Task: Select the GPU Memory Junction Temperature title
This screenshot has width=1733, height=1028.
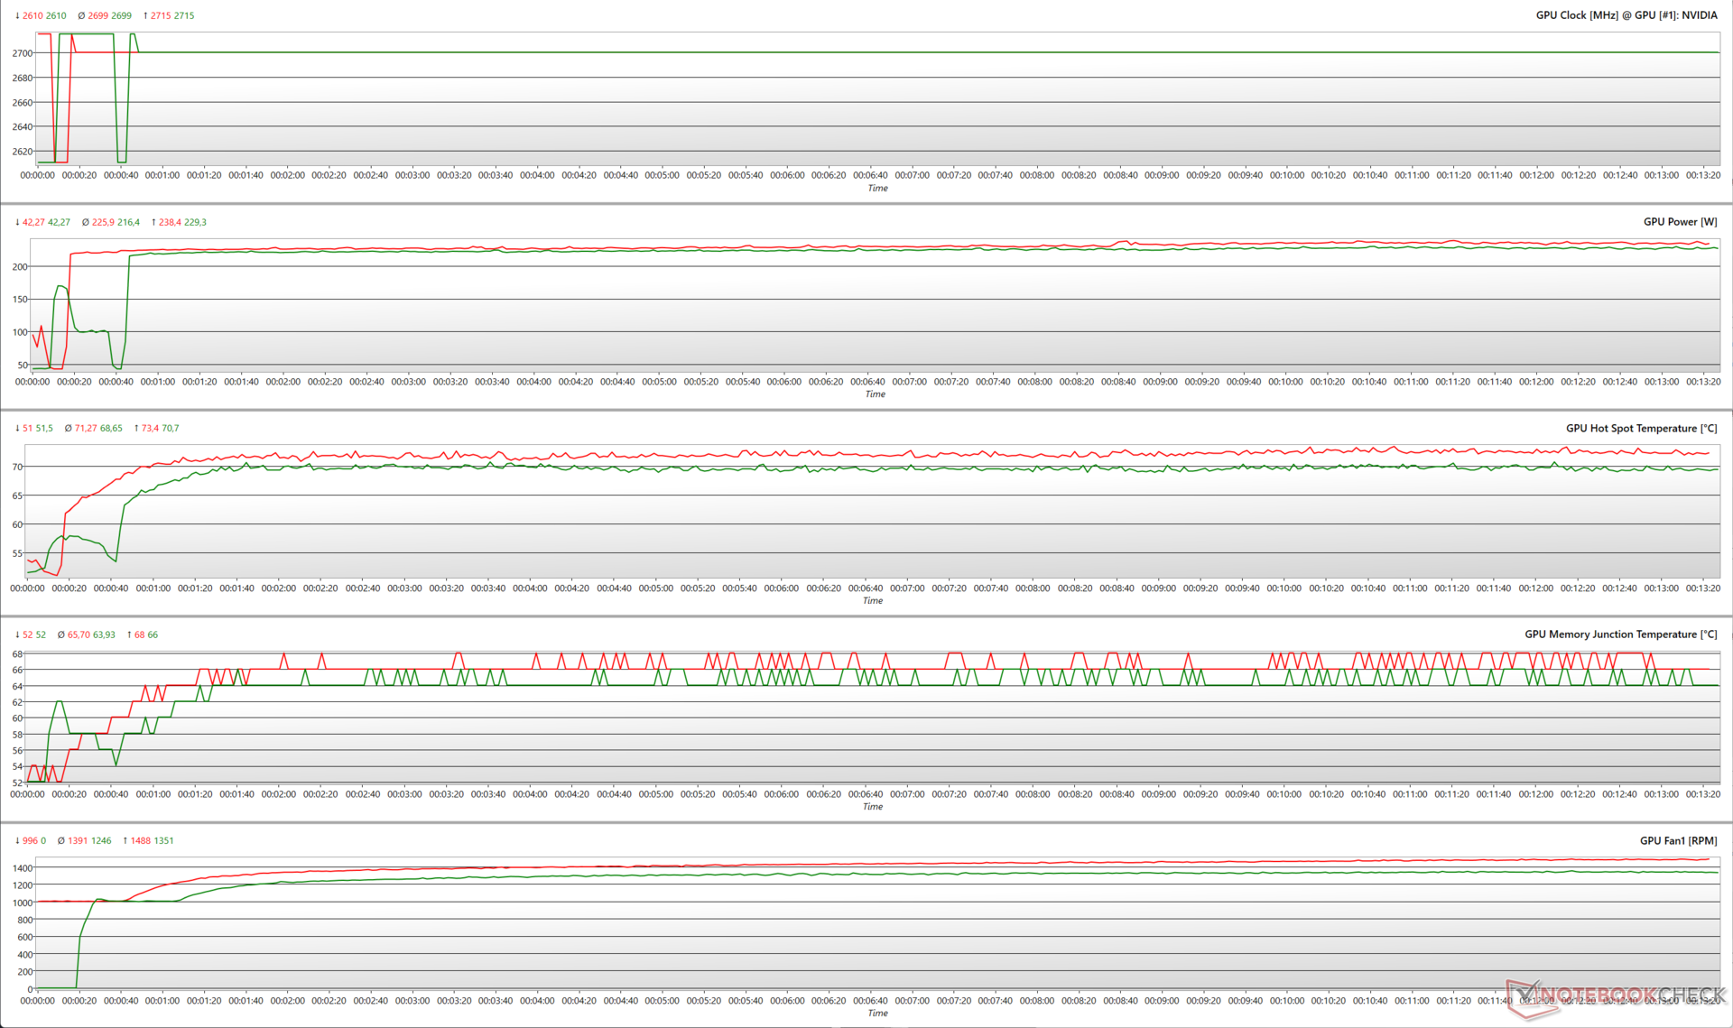Action: pos(1620,634)
